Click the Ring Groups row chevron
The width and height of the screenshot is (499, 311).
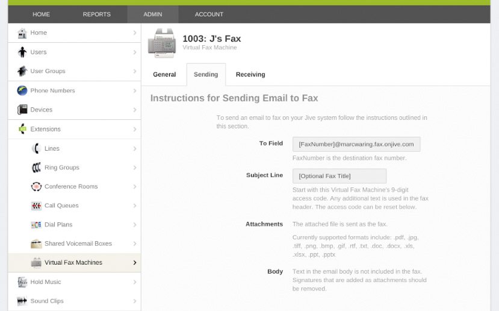click(x=135, y=168)
